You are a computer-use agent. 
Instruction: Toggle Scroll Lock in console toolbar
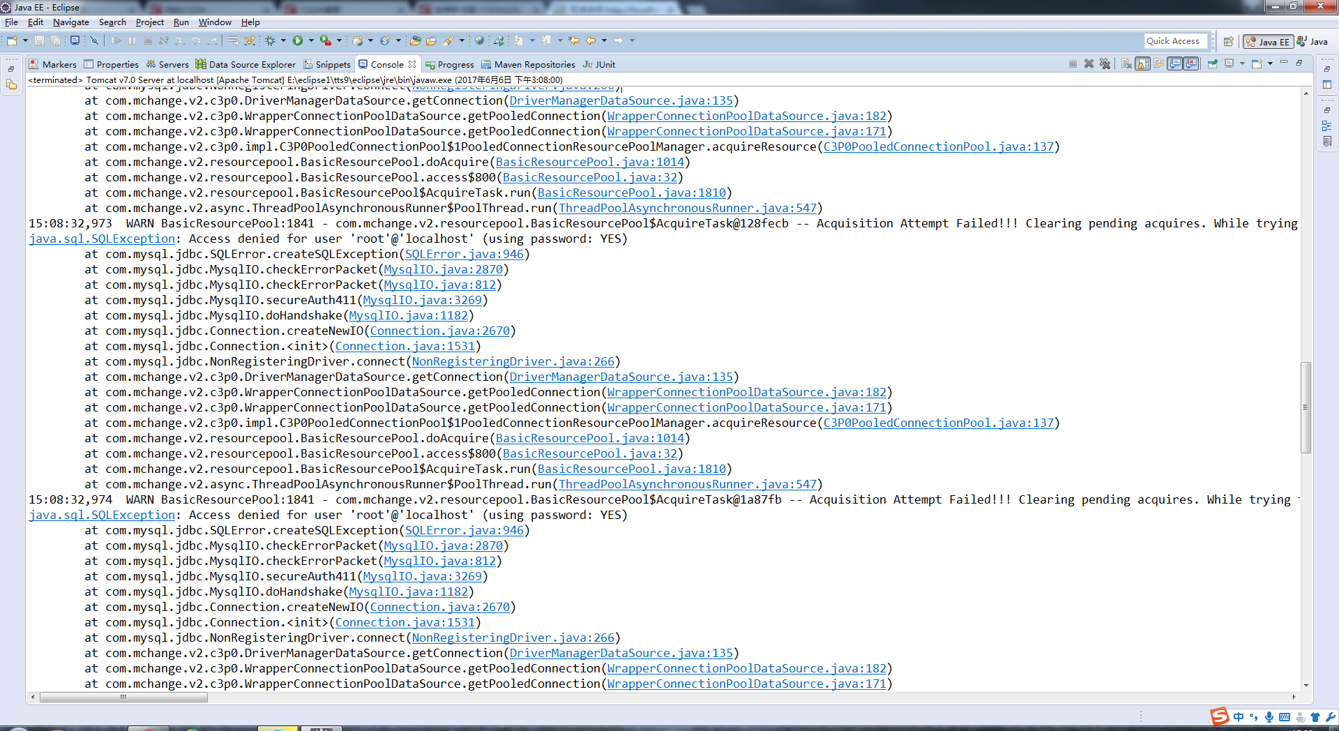(1142, 63)
